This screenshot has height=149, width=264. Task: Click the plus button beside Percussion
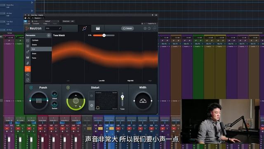click(x=49, y=35)
